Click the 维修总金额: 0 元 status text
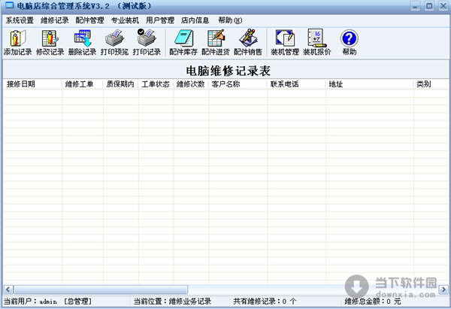Screen dimensions: 451x309 tap(373, 301)
